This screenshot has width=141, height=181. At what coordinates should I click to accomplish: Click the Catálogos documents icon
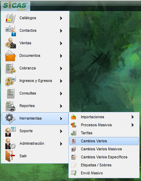click(10, 18)
